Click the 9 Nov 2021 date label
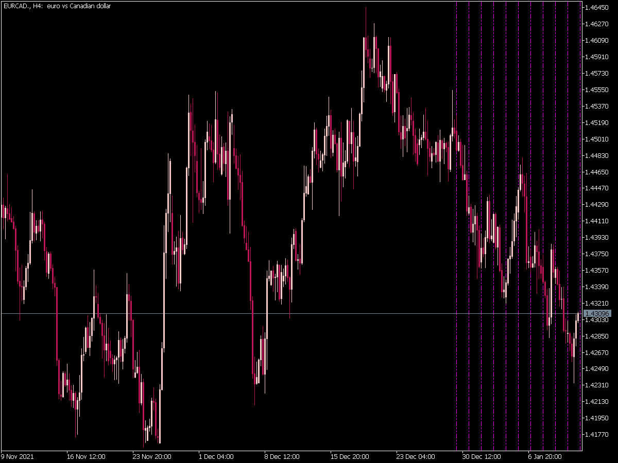The image size is (618, 463). pyautogui.click(x=18, y=456)
